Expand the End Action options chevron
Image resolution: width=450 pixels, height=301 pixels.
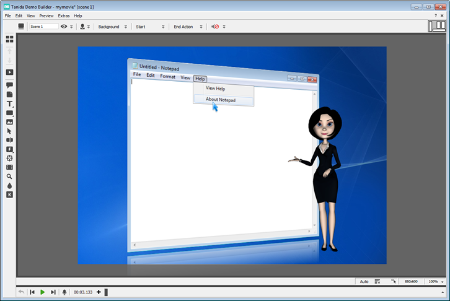point(201,27)
